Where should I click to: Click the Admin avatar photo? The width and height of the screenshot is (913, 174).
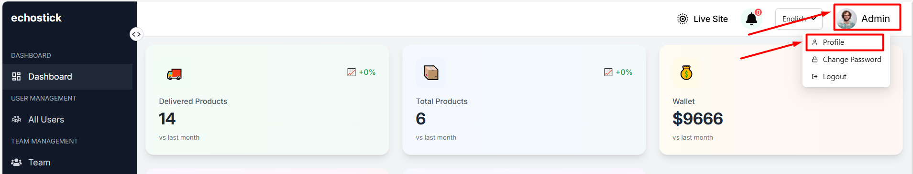tap(847, 19)
